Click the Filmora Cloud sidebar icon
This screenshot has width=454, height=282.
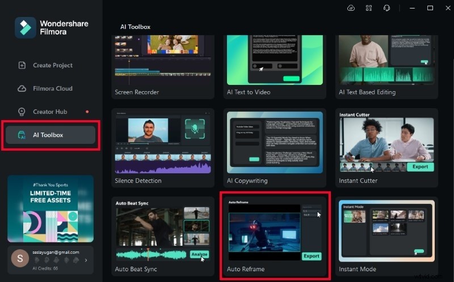coord(22,88)
